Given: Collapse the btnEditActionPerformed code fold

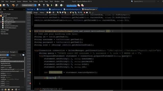Looking at the screenshot, I should [32, 31].
